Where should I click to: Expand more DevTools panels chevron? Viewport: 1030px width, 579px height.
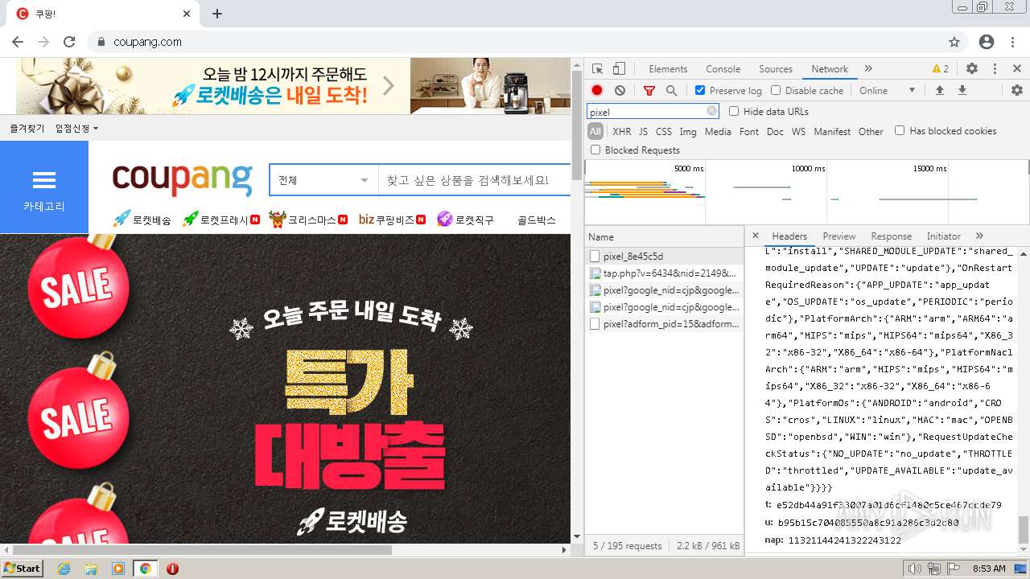tap(868, 69)
